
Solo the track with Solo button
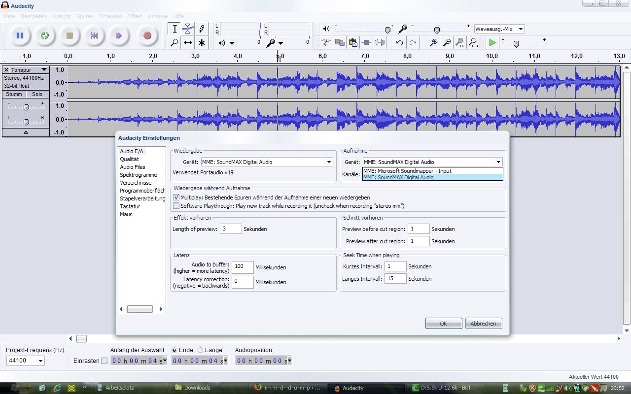pos(37,94)
